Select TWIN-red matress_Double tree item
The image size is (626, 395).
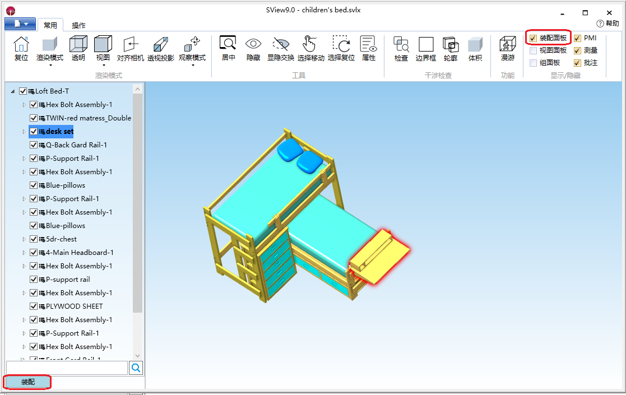click(x=88, y=118)
